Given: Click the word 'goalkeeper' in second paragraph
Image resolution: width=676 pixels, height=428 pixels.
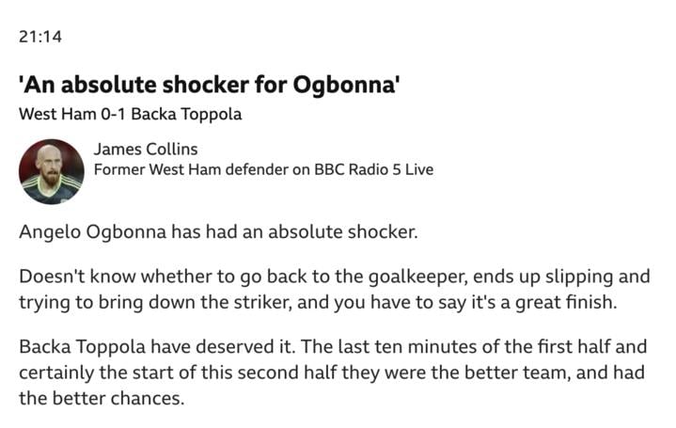Looking at the screenshot, I should click(x=417, y=277).
